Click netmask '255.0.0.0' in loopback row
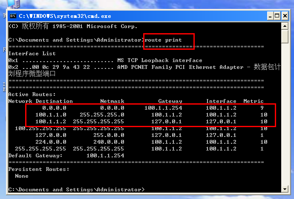 click(109, 135)
